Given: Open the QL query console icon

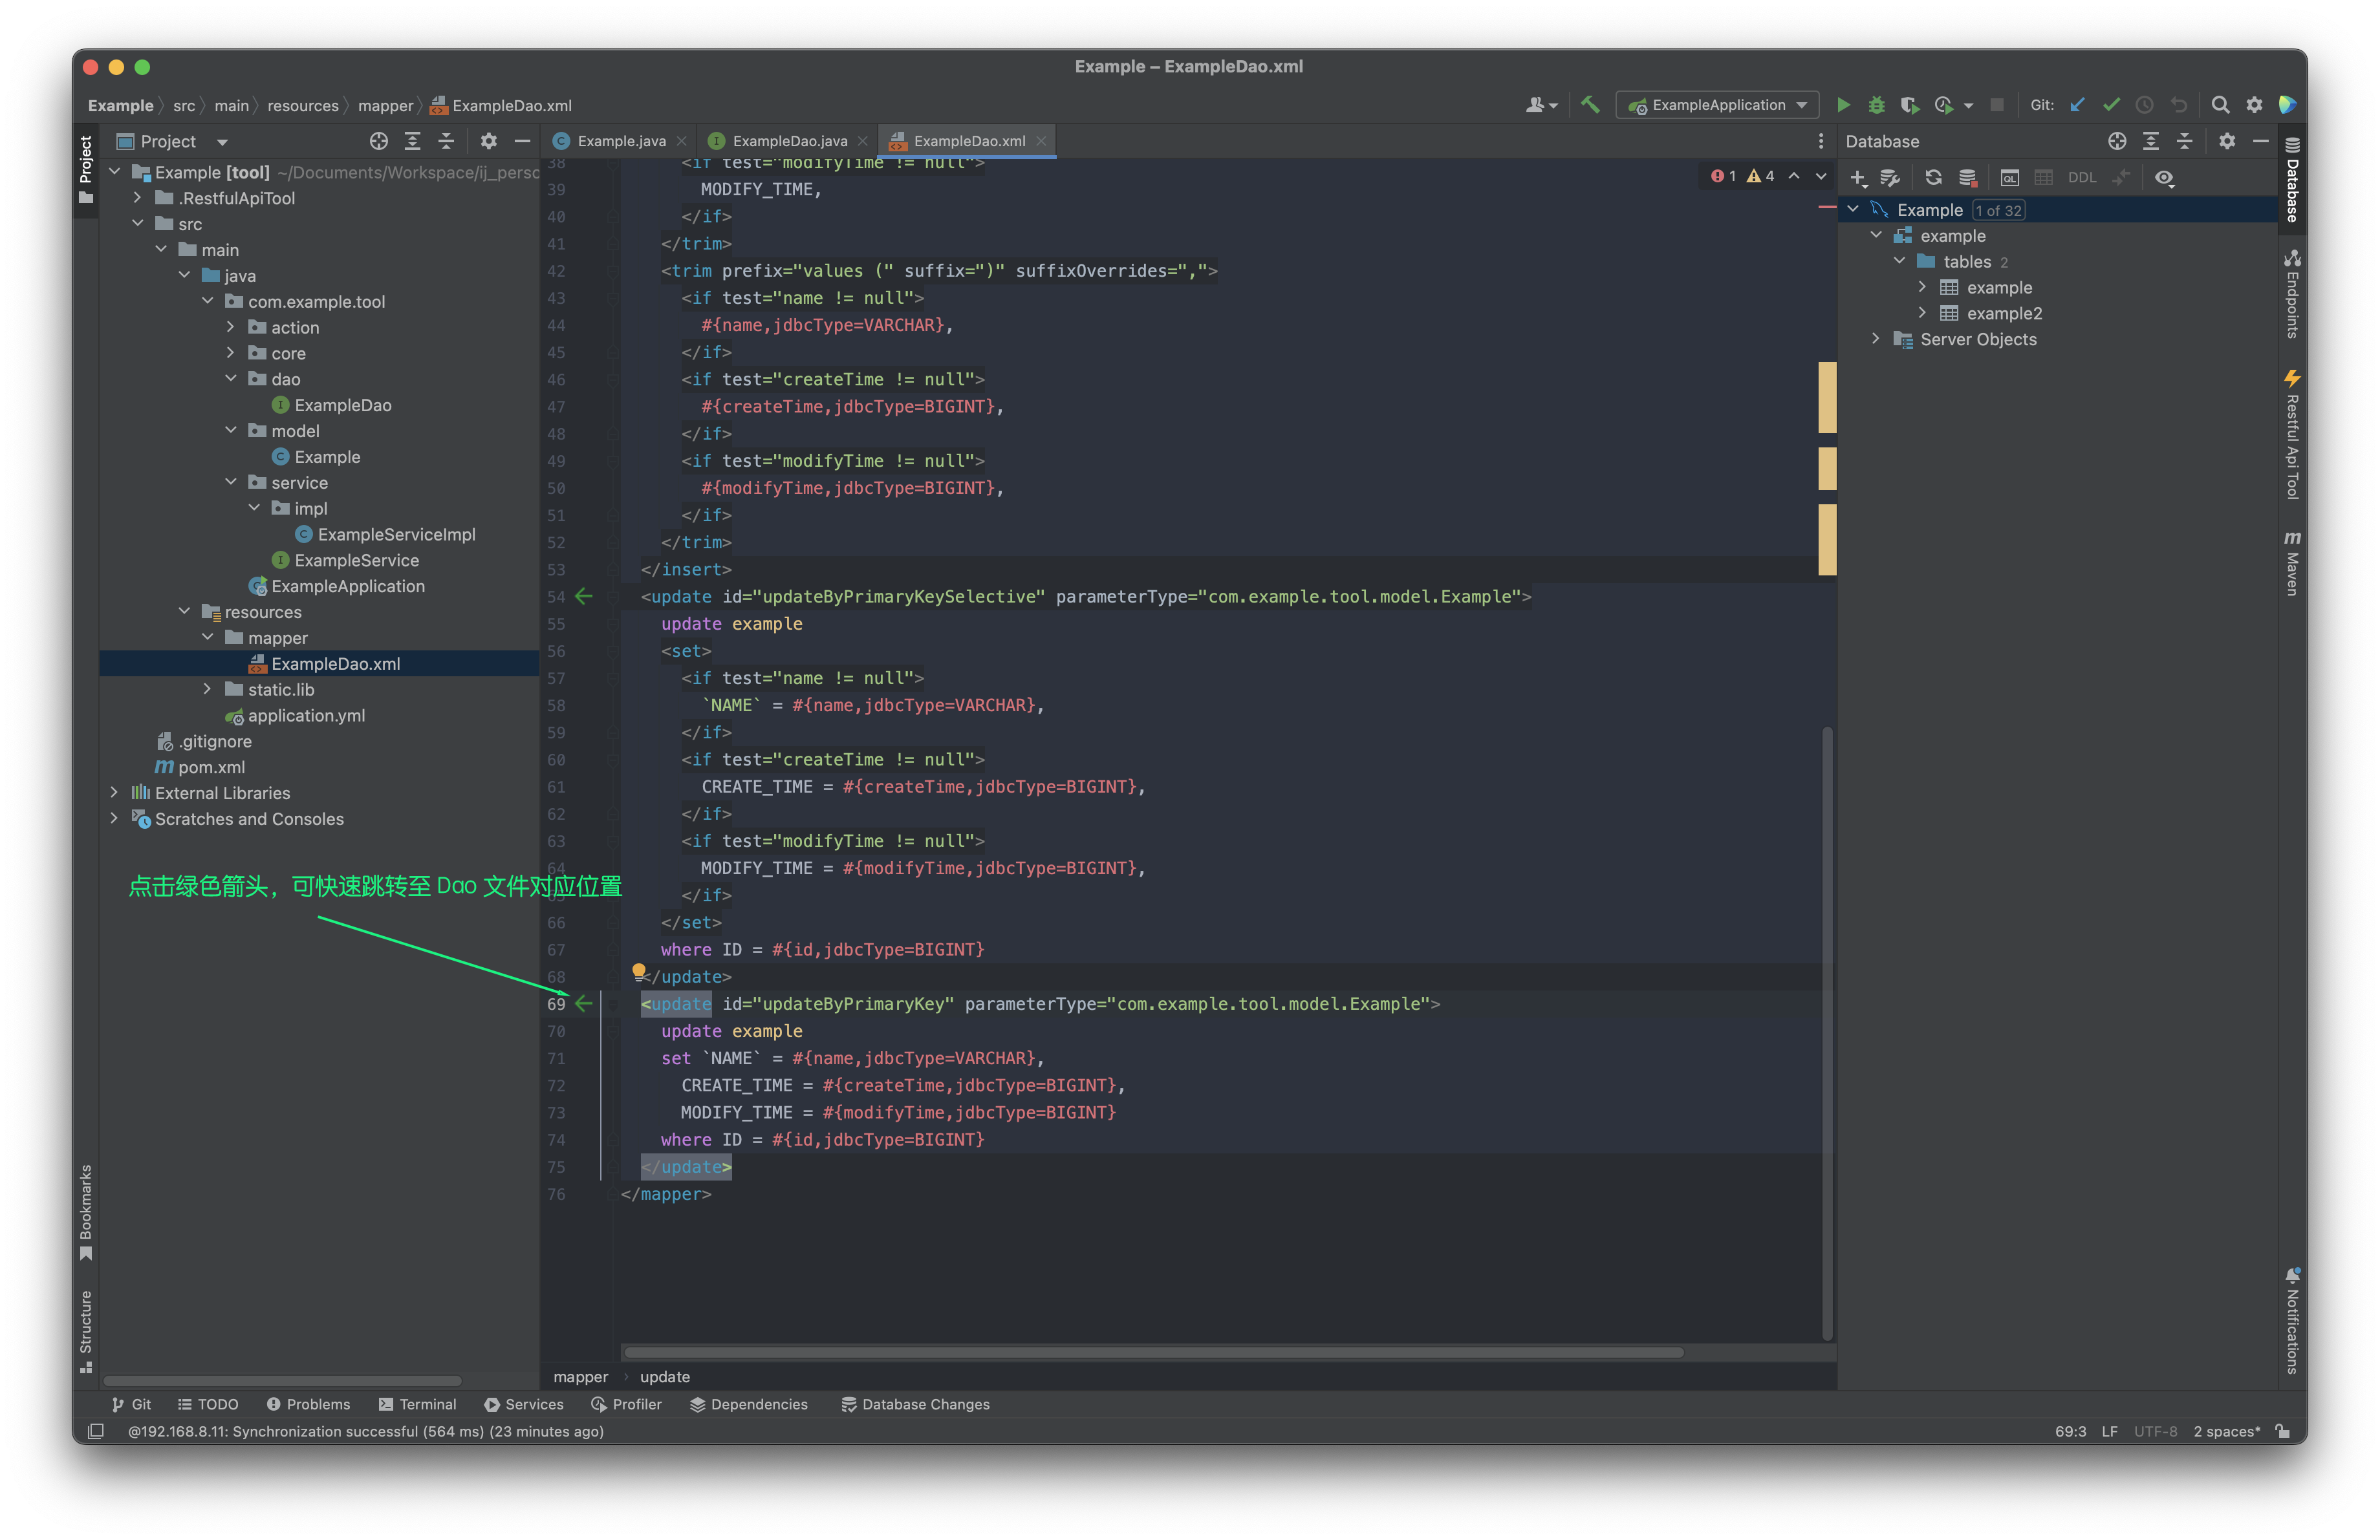Looking at the screenshot, I should coord(2010,177).
